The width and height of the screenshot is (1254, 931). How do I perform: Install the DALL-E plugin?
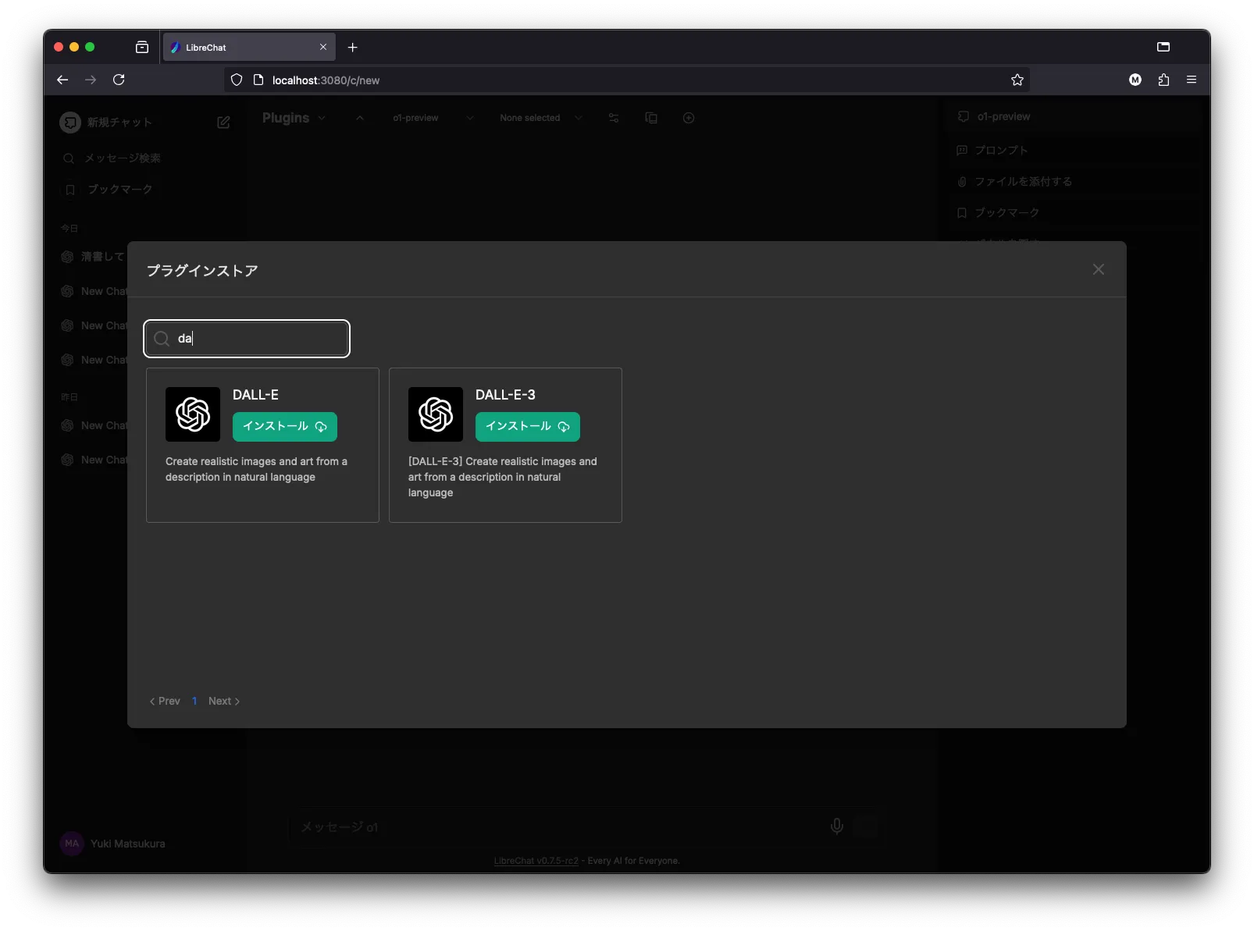coord(284,426)
